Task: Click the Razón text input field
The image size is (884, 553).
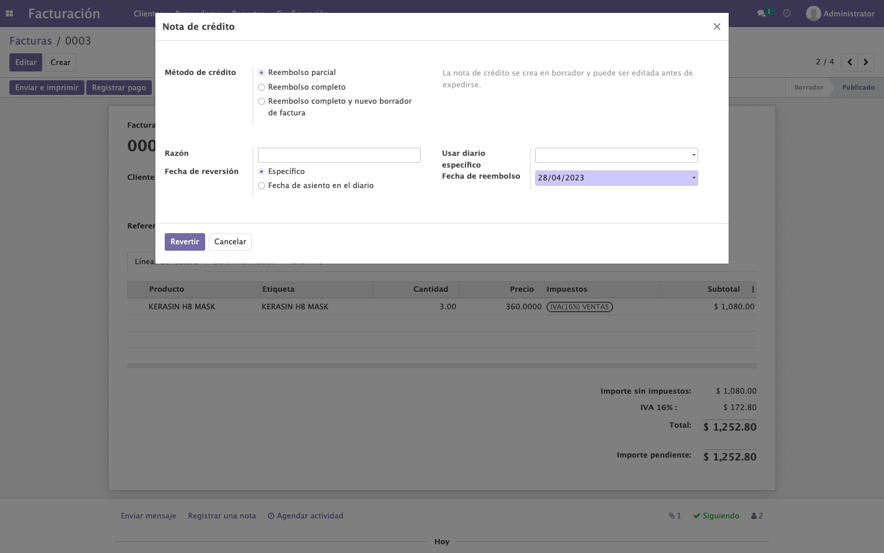Action: (x=339, y=155)
